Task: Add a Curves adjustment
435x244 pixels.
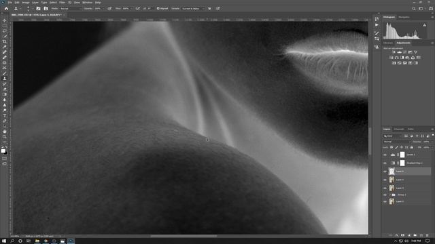Action: 405,52
